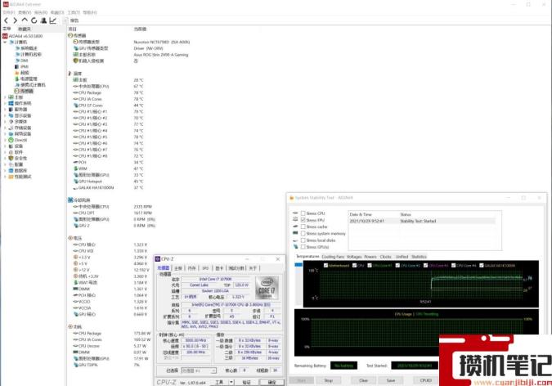Click the OK button in CPU-Z

(x=272, y=382)
